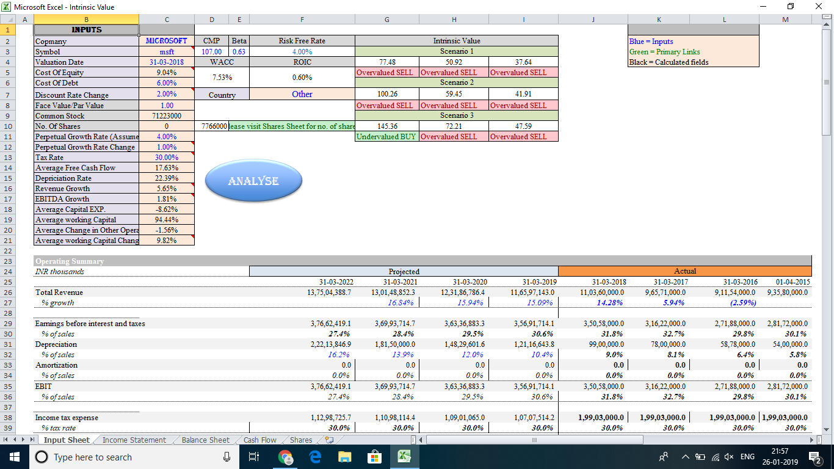Screen dimensions: 834x469
Task: Open Wi-Fi network icon
Action: 714,457
